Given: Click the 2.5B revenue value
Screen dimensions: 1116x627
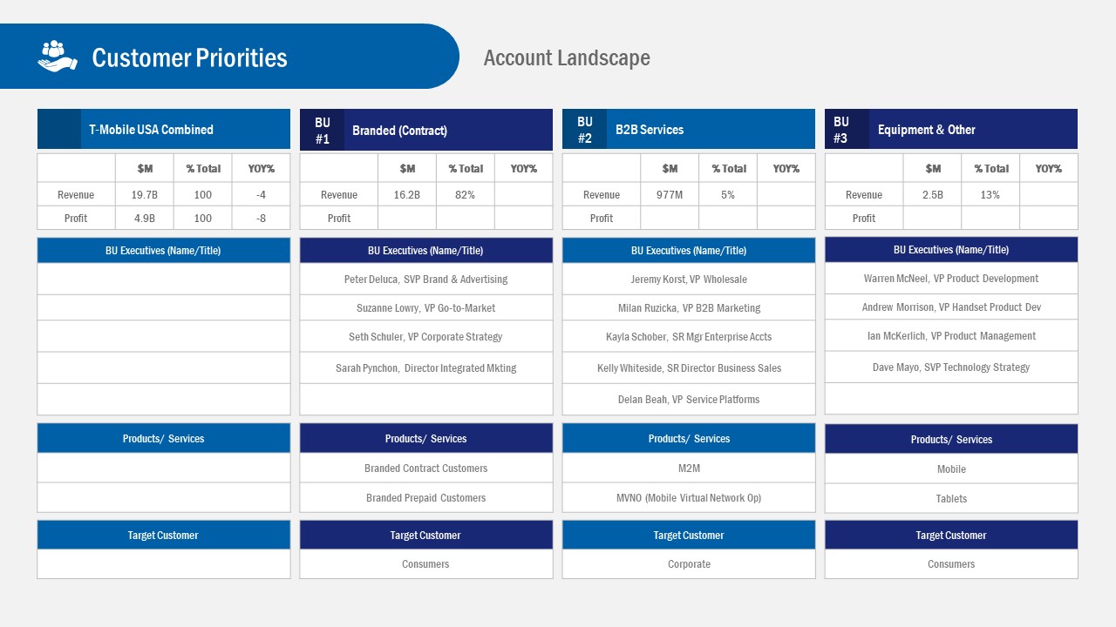Looking at the screenshot, I should point(933,194).
